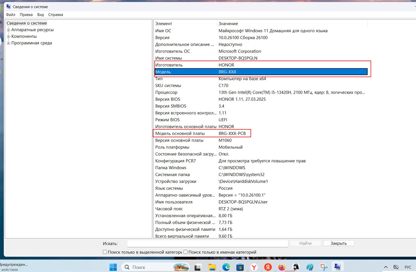416x272 pixels.
Task: Tick 'Поиск только в именах категорий' checkbox
Action: point(186,252)
